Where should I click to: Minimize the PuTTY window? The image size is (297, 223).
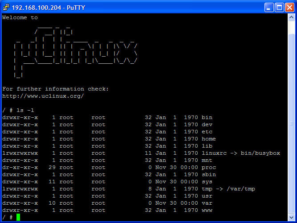pyautogui.click(x=269, y=8)
